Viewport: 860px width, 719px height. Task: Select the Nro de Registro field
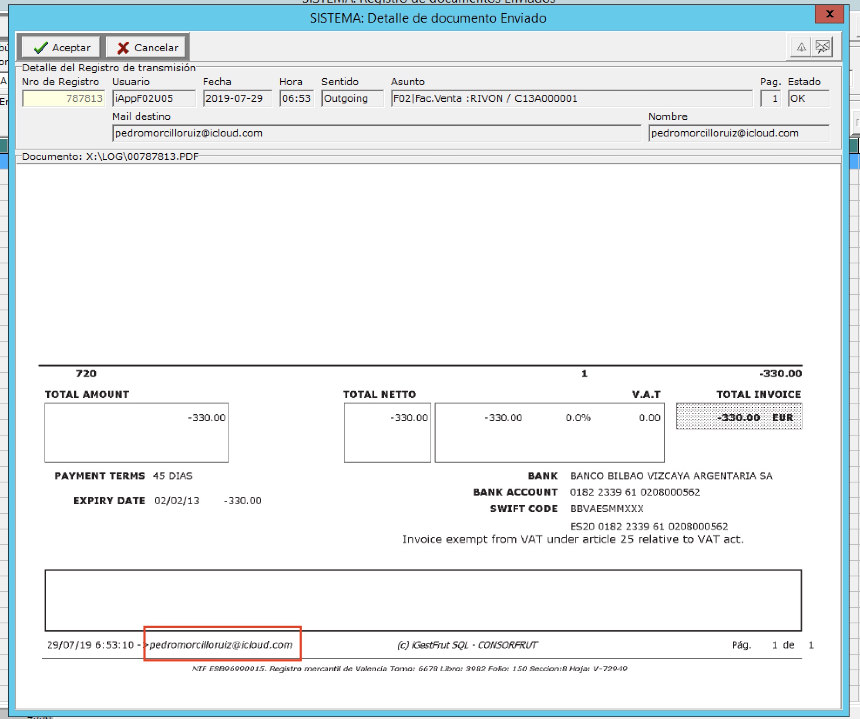64,98
